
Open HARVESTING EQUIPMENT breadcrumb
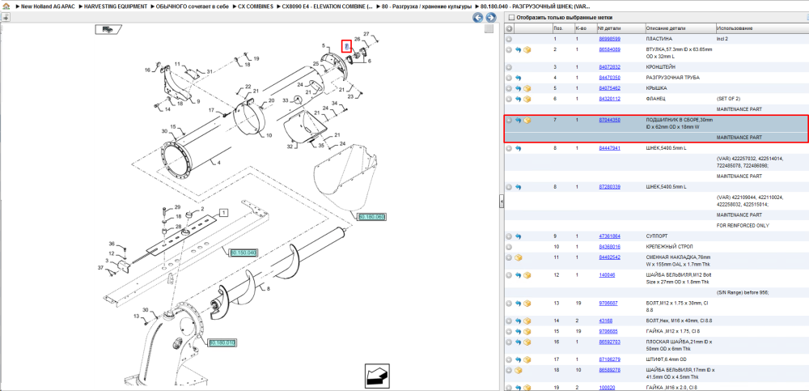coord(116,6)
